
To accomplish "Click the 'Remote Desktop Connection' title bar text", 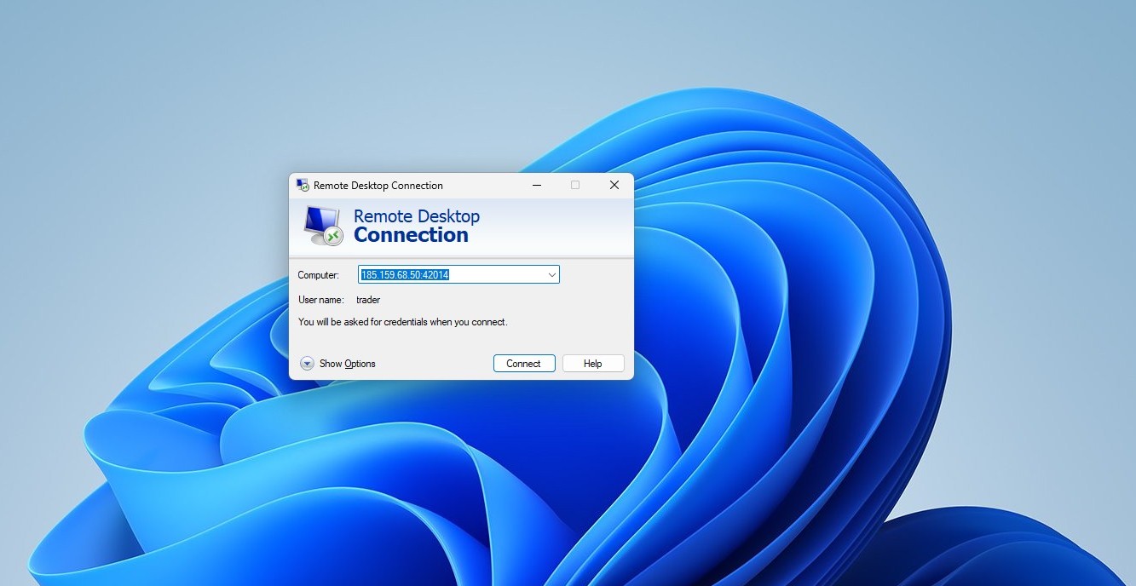I will click(x=378, y=186).
